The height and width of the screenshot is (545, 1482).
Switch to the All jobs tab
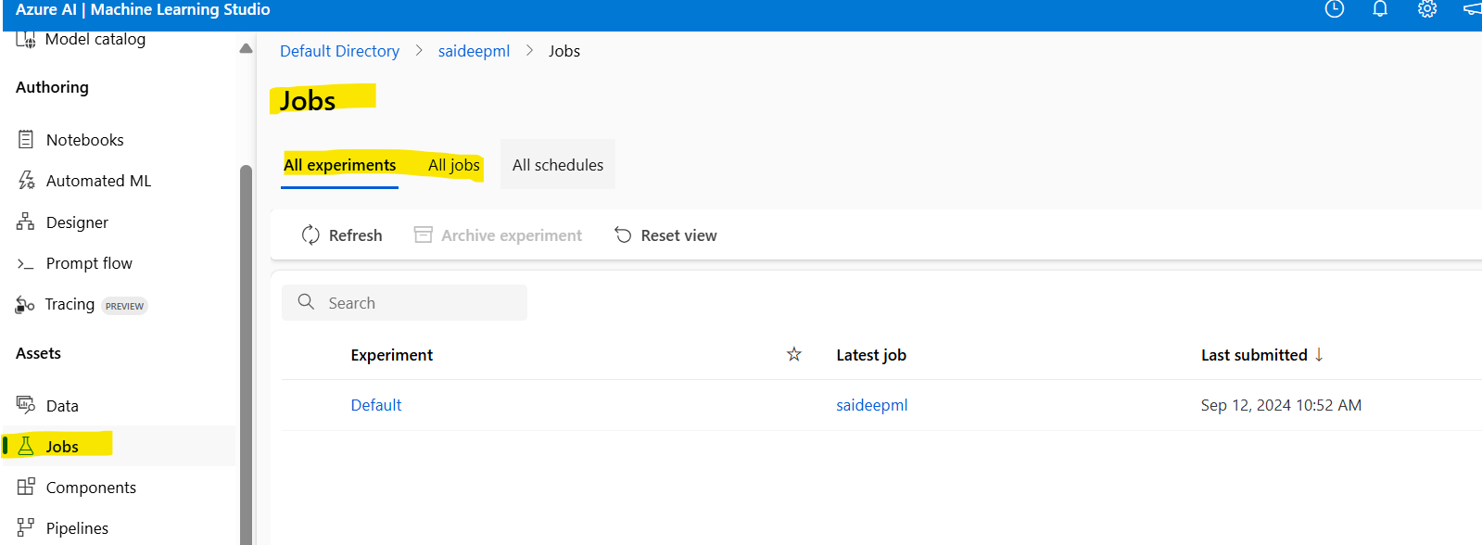(x=454, y=165)
